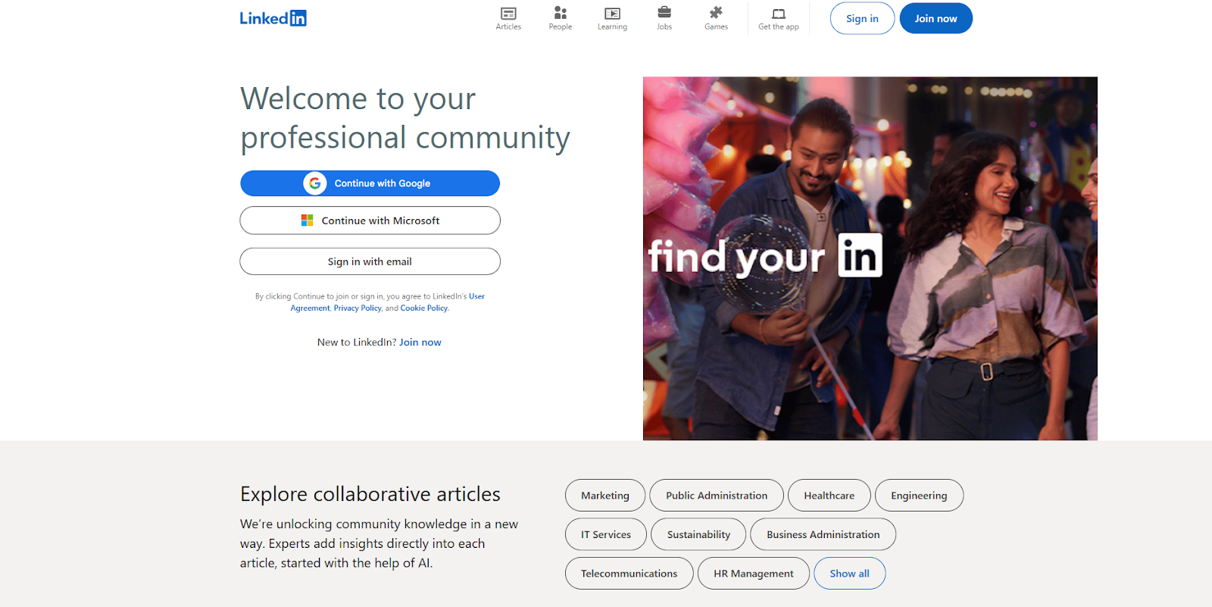Open Articles from the top navigation
The image size is (1212, 607).
coord(508,18)
